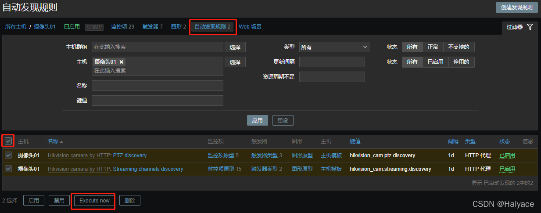Select 所有 in the second 状态 filter
The image size is (541, 213).
pos(412,62)
